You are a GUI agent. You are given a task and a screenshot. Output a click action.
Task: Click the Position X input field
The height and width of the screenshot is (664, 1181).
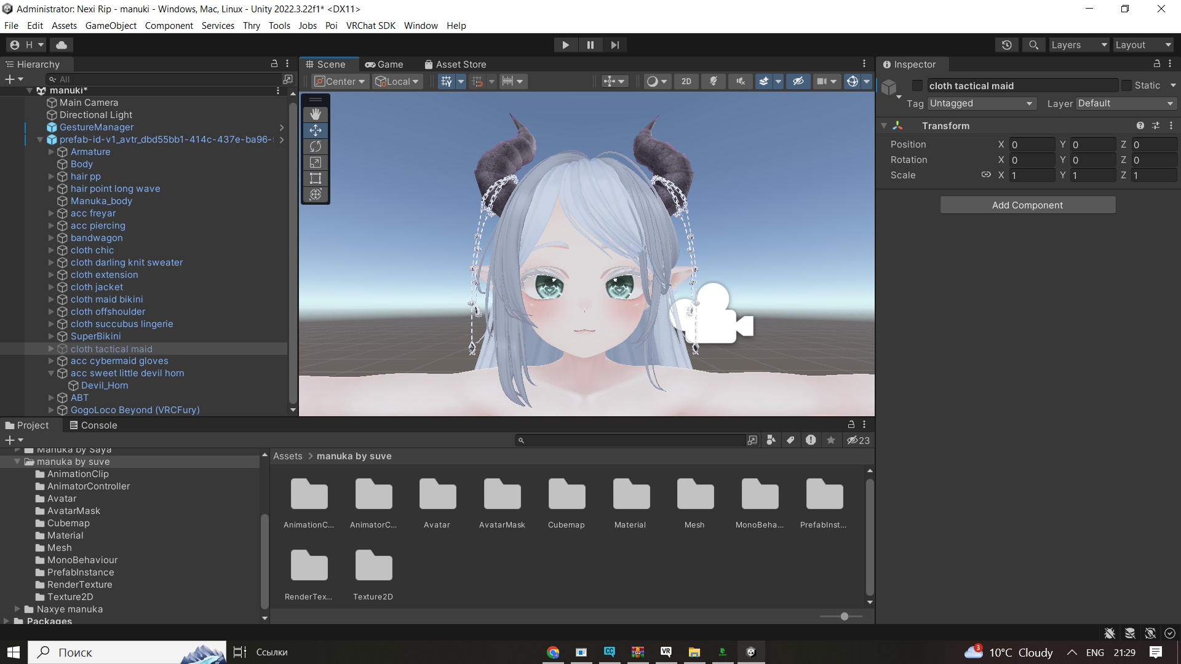click(x=1032, y=144)
